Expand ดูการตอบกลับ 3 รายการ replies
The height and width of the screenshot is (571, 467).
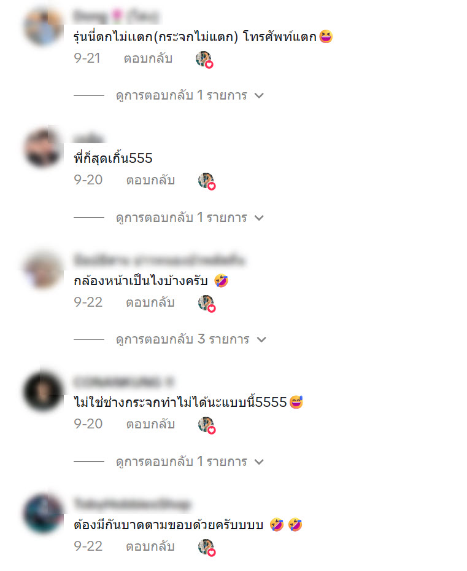pos(191,339)
